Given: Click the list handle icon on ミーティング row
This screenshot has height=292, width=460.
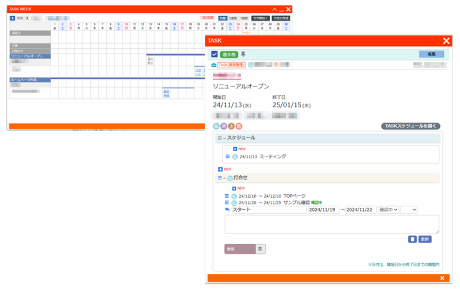Looking at the screenshot, I should (x=228, y=156).
